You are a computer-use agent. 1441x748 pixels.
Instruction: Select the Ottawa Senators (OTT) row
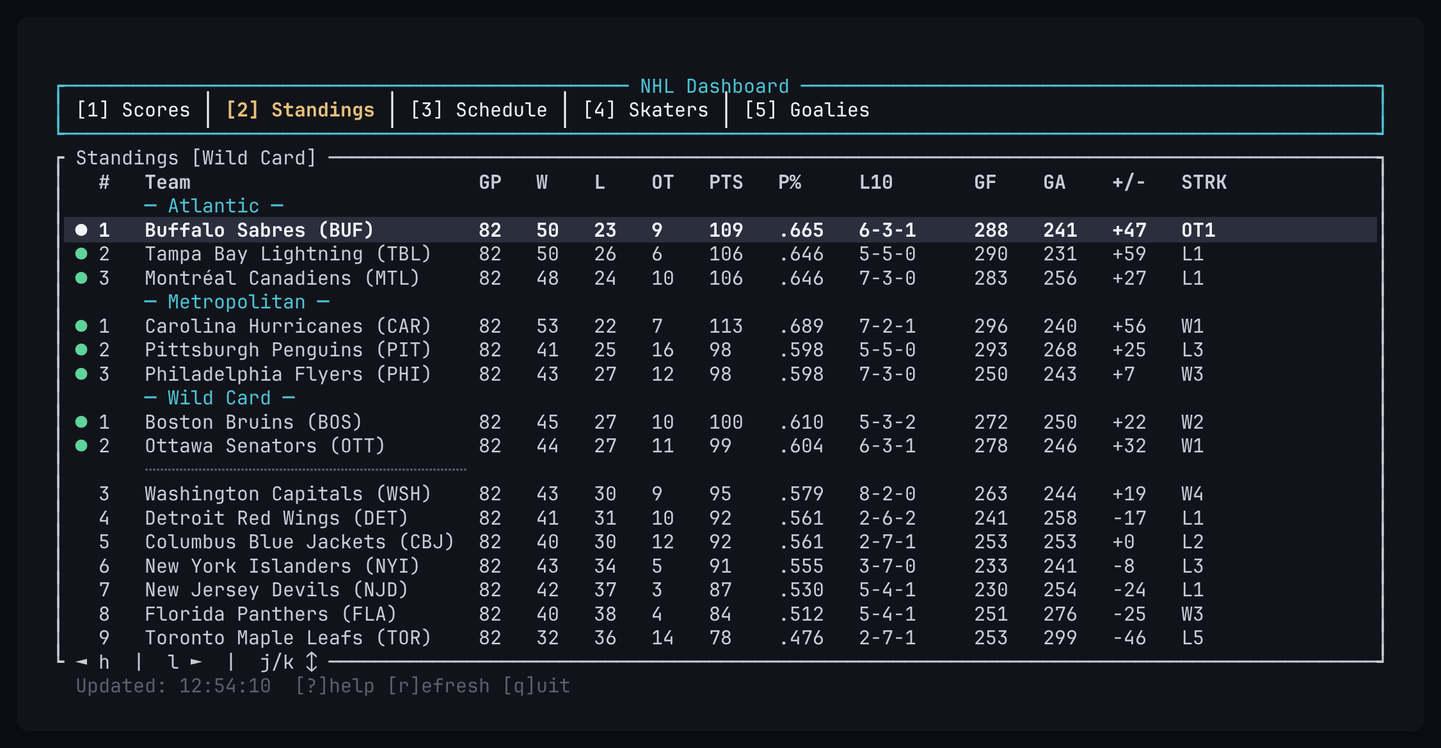[720, 446]
